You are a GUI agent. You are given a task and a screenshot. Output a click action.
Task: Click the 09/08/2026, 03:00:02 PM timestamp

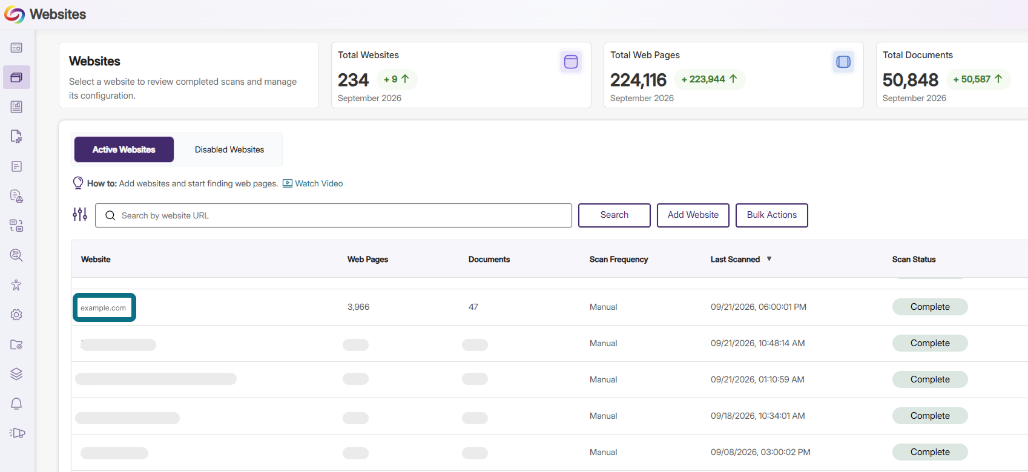tap(760, 453)
